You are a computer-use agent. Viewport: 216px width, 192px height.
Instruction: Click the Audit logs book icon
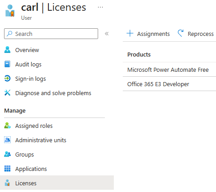[7, 64]
